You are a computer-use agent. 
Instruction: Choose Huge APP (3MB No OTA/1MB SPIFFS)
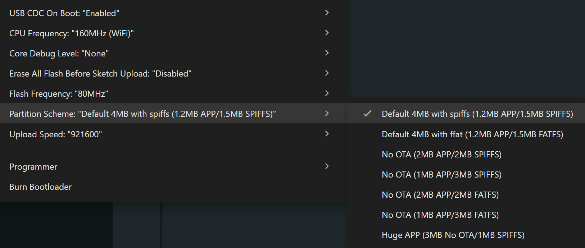click(453, 235)
